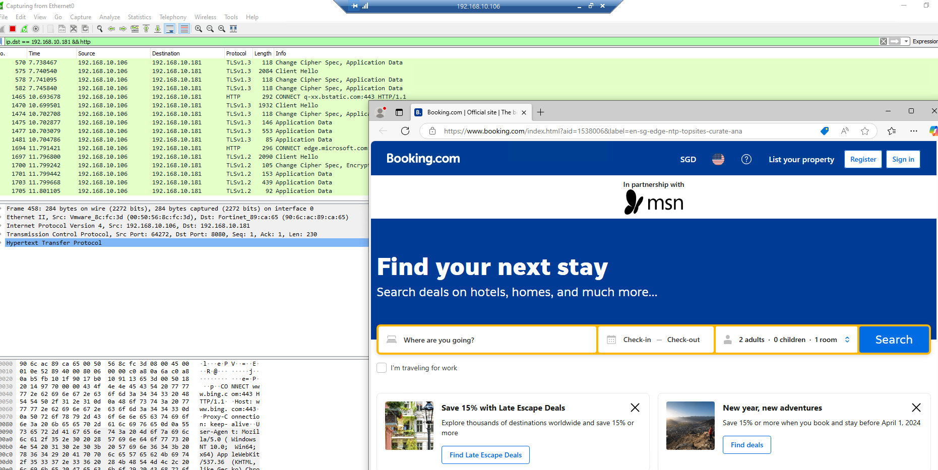
Task: Go back in packet history
Action: 111,29
